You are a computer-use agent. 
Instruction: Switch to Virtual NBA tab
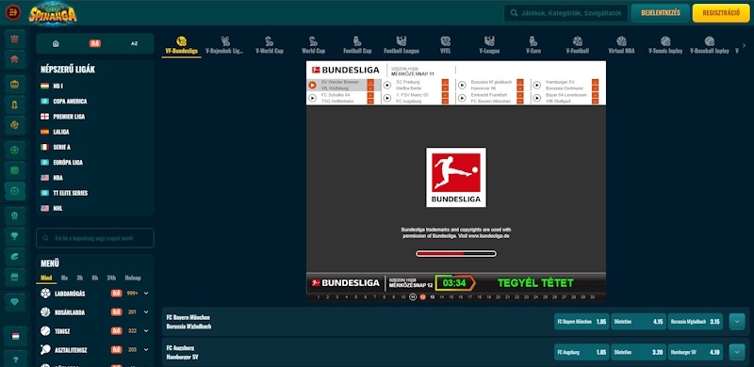[x=621, y=45]
